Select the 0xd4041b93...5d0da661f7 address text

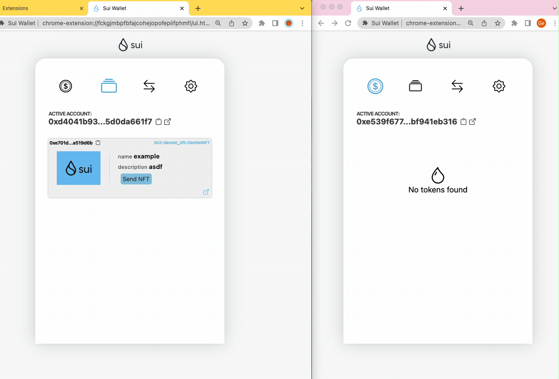pos(100,122)
